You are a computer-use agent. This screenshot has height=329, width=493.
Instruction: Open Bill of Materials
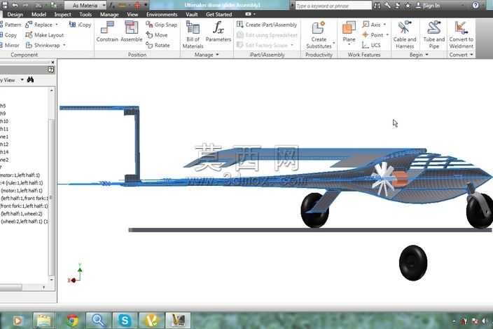[193, 35]
